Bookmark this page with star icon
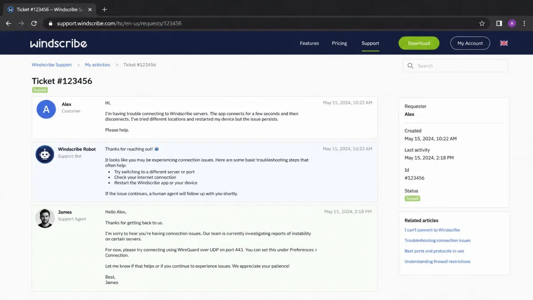 pyautogui.click(x=482, y=24)
